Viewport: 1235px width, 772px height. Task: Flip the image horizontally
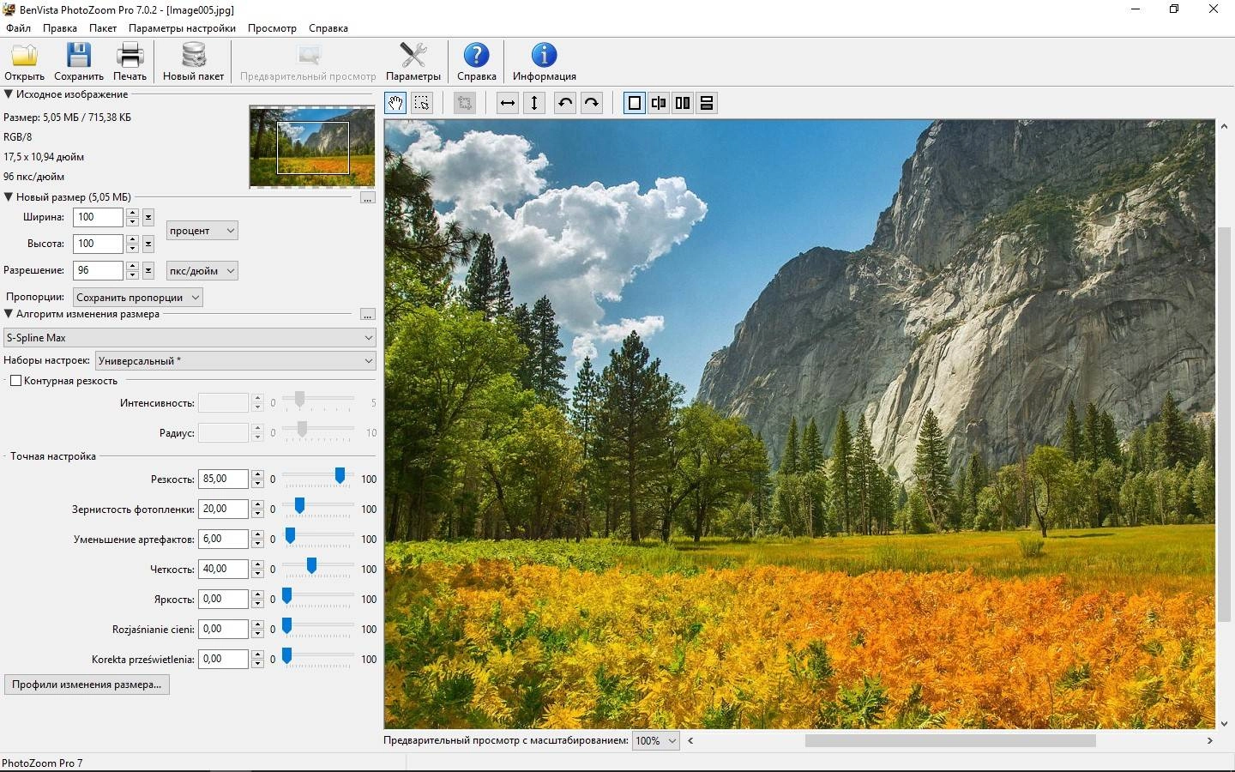pos(508,103)
